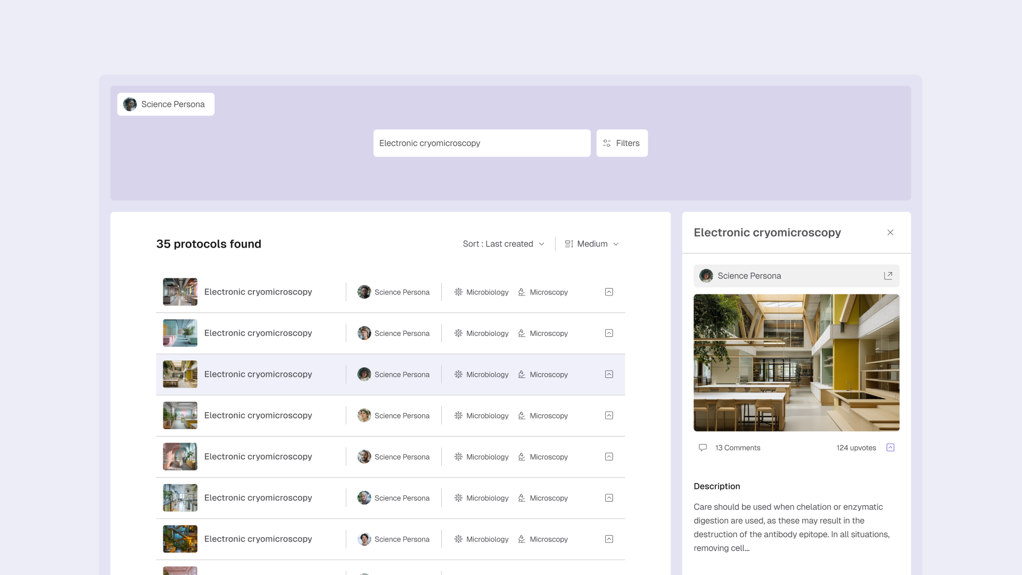This screenshot has height=575, width=1022.
Task: Click the comments speech-bubble icon
Action: coord(703,448)
